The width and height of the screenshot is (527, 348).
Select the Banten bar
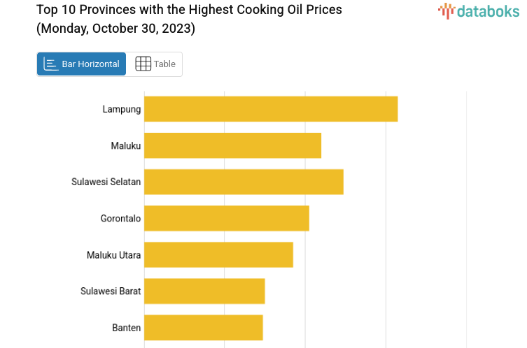pyautogui.click(x=204, y=327)
